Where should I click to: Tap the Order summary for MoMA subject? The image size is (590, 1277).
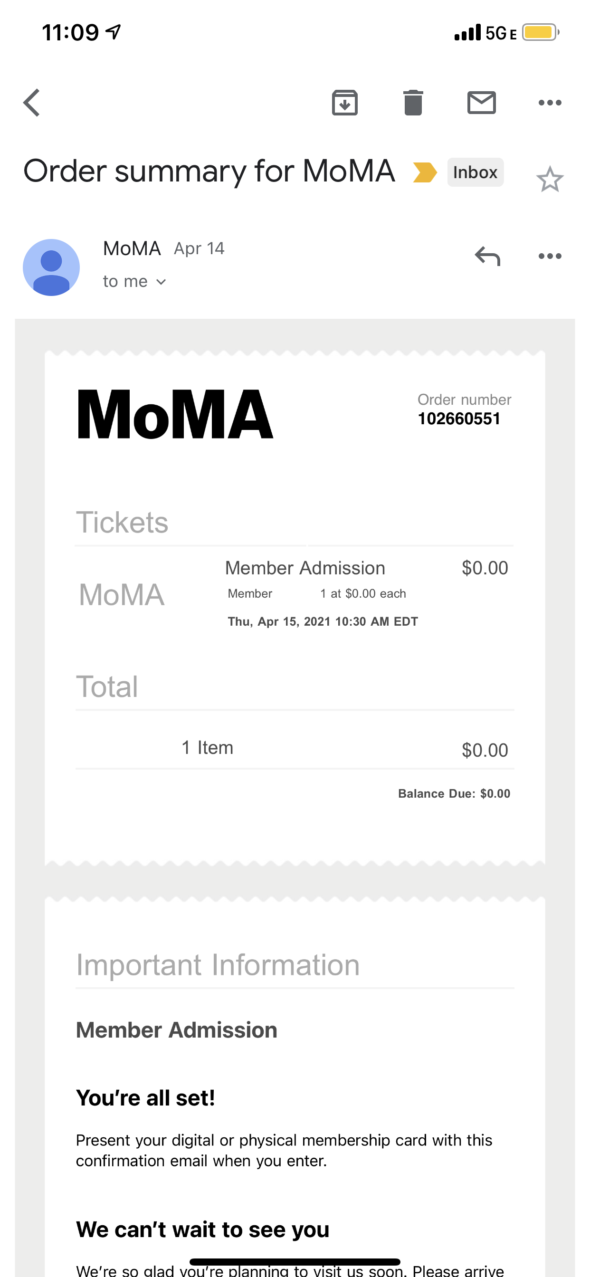coord(209,172)
